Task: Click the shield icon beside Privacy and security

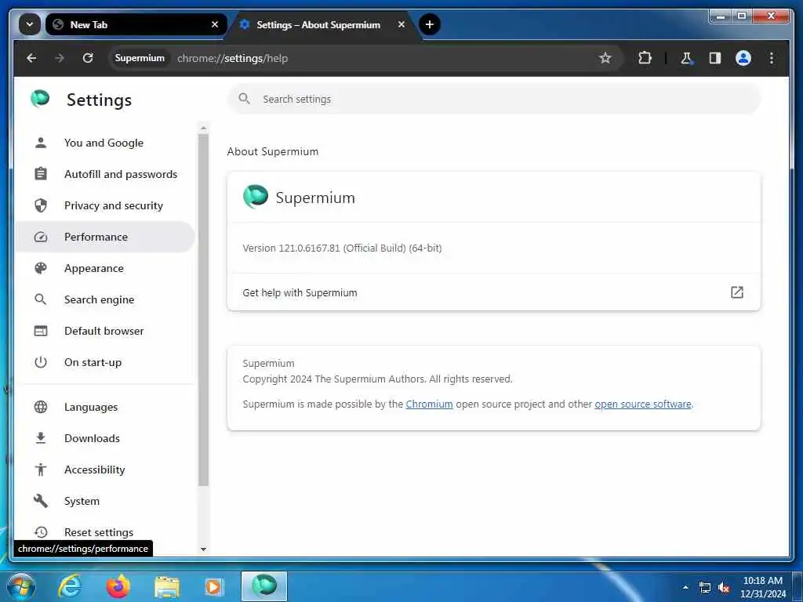Action: tap(41, 205)
